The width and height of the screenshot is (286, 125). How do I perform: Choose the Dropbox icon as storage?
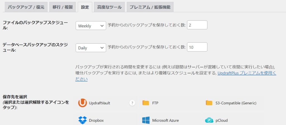click(x=82, y=120)
